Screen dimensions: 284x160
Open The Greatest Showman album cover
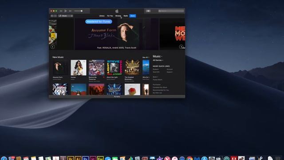pyautogui.click(x=132, y=68)
